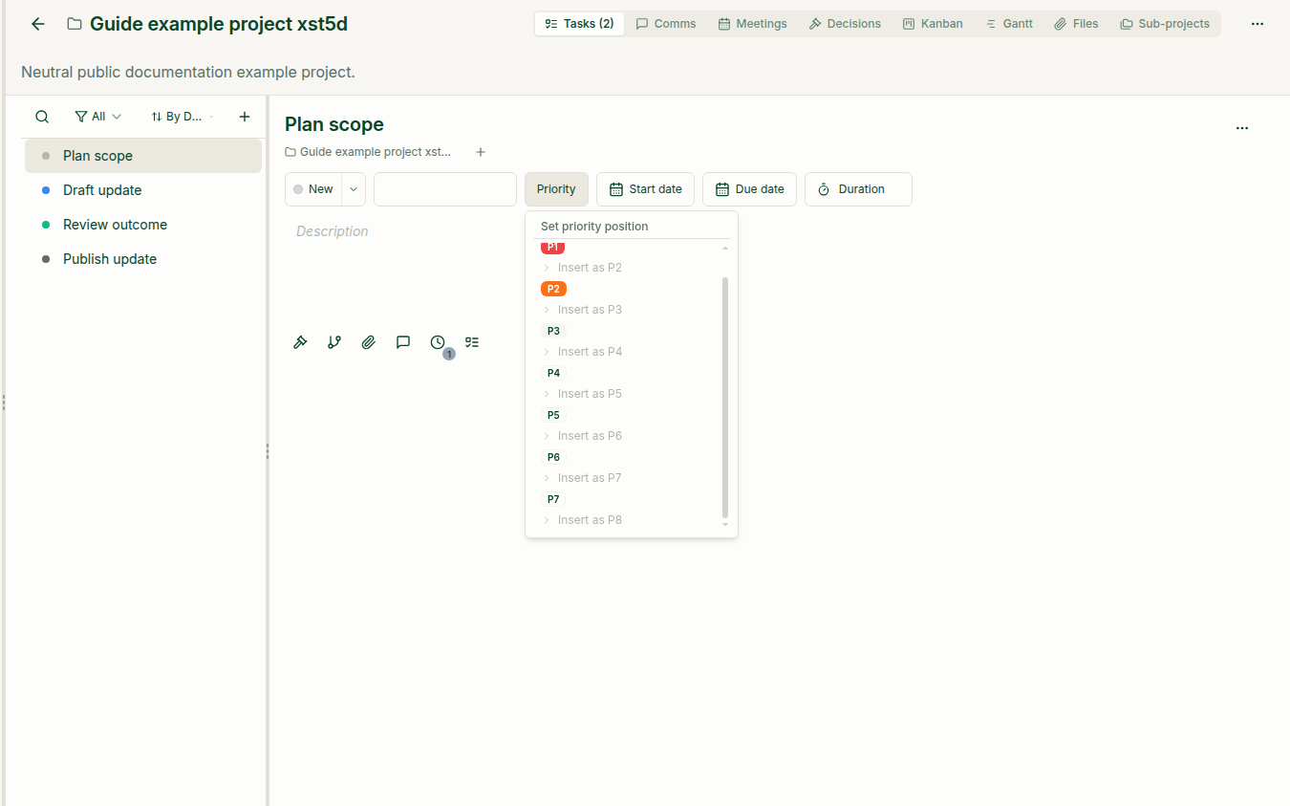Open comments with the speech bubble icon
1290x806 pixels.
tap(403, 342)
